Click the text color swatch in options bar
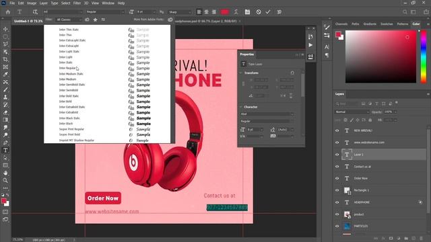This screenshot has width=431, height=242. tap(224, 12)
